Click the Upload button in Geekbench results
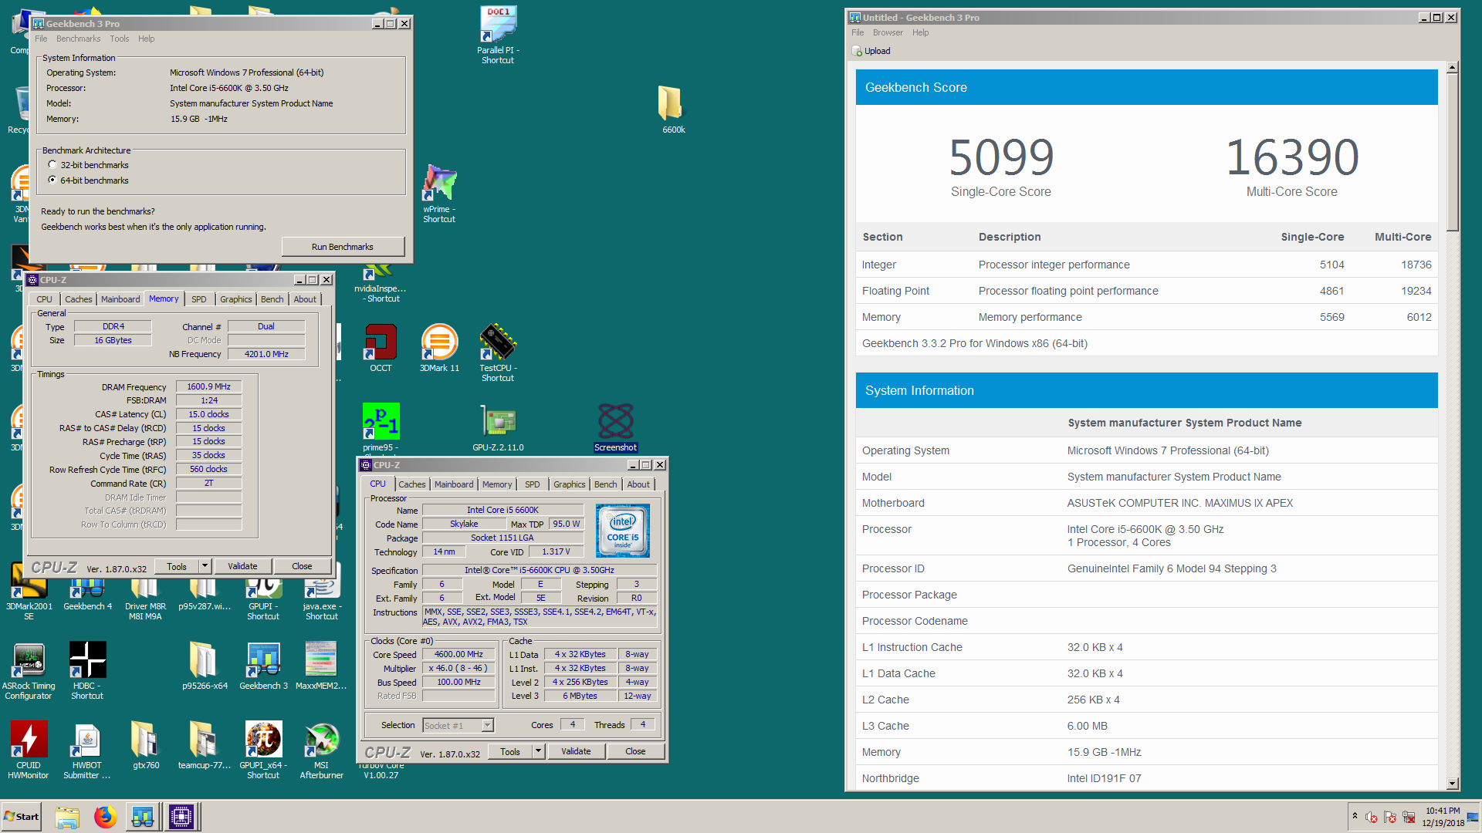Viewport: 1482px width, 833px height. pos(871,51)
